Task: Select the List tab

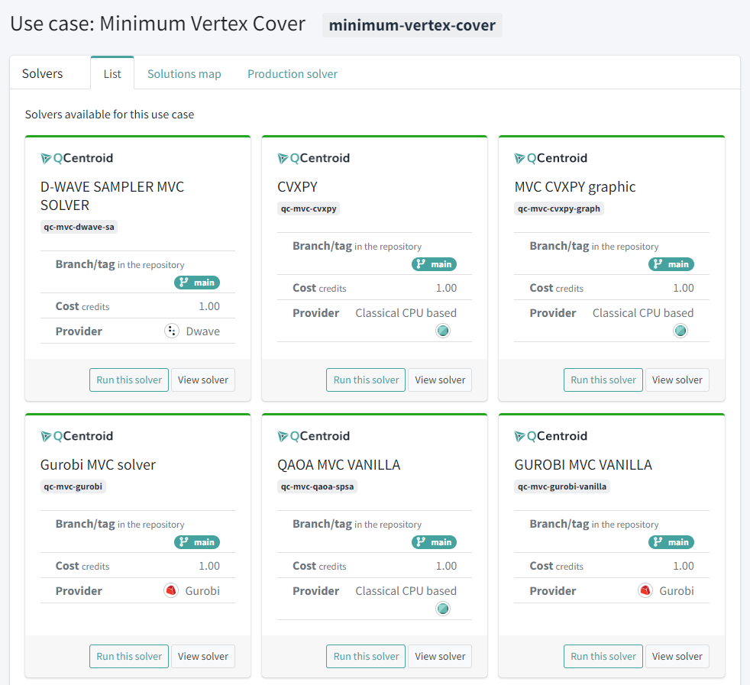Action: [112, 74]
